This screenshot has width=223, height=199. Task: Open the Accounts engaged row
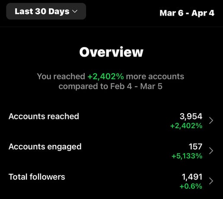[111, 151]
